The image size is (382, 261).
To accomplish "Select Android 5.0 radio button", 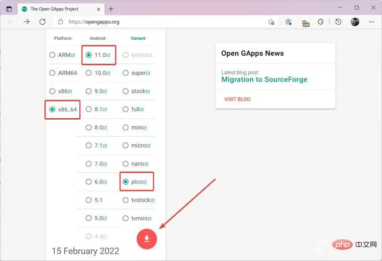I will [x=88, y=218].
